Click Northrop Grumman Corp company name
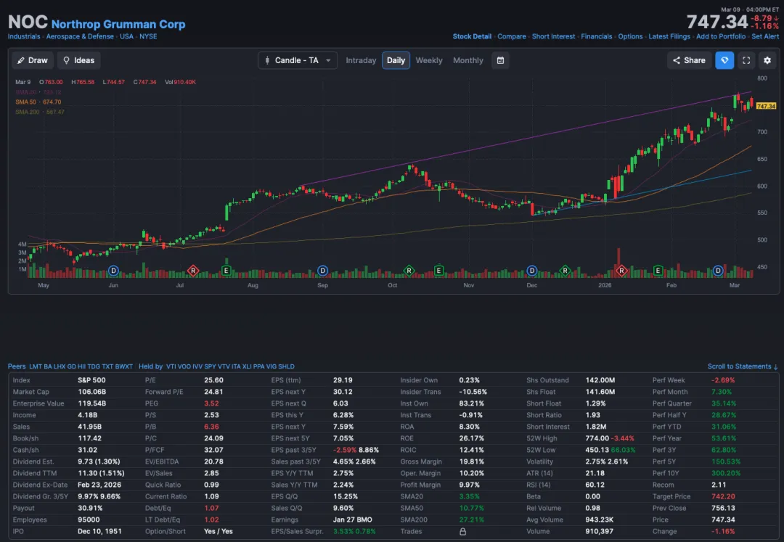The height and width of the screenshot is (542, 784). tap(118, 24)
